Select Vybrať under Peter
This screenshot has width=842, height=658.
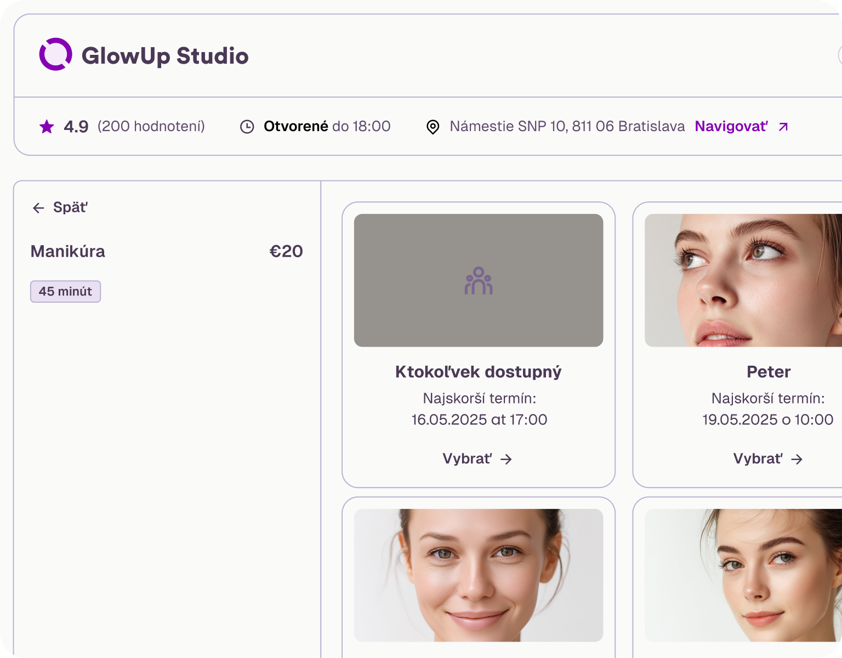pyautogui.click(x=759, y=459)
